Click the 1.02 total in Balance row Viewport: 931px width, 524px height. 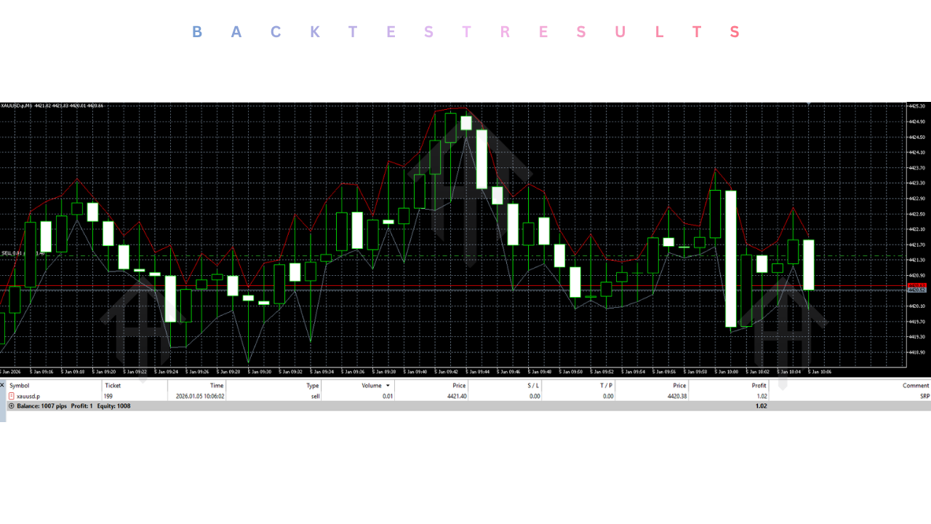pos(761,406)
